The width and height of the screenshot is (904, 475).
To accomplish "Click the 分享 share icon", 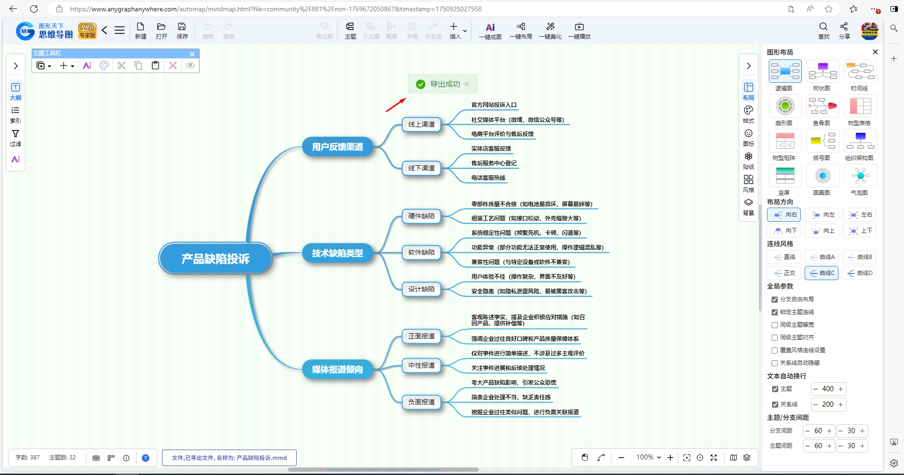I will [x=844, y=27].
